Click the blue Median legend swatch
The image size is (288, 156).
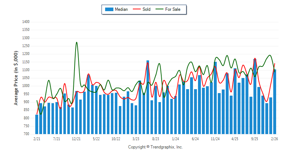109,9
